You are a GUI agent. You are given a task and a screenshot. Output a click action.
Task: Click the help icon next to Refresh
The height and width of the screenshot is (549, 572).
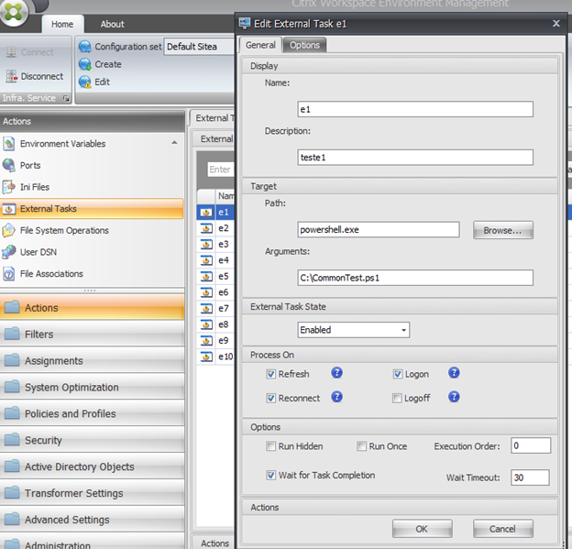(336, 373)
